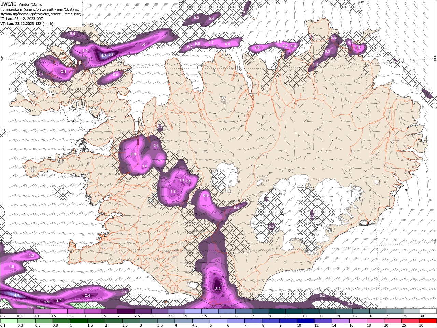
Task: Click the lavender 4 swatch in upper legend
Action: click(x=193, y=311)
